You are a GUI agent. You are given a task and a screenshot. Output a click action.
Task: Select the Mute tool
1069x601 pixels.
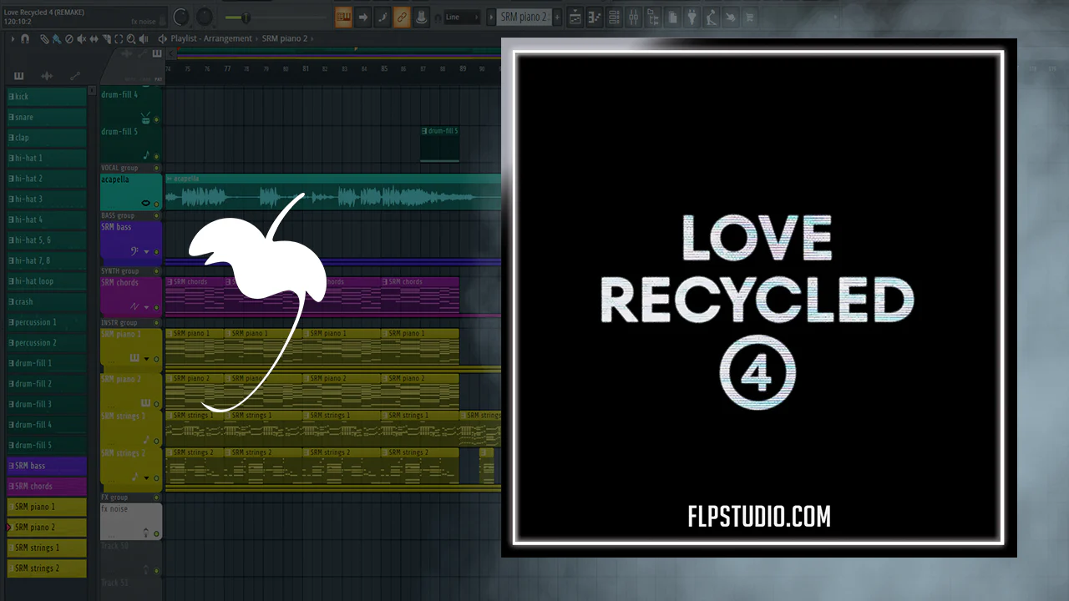click(x=82, y=38)
